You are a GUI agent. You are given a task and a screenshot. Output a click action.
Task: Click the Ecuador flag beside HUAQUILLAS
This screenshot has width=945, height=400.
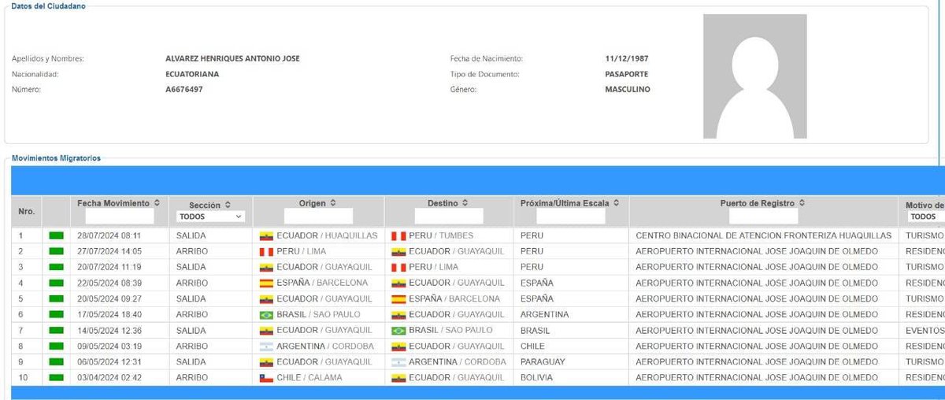point(266,235)
